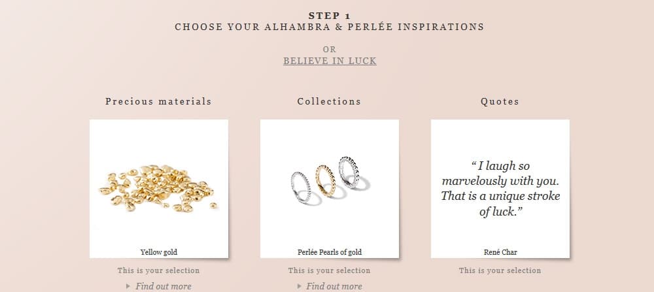Click the Yellow gold caption label

click(x=158, y=252)
